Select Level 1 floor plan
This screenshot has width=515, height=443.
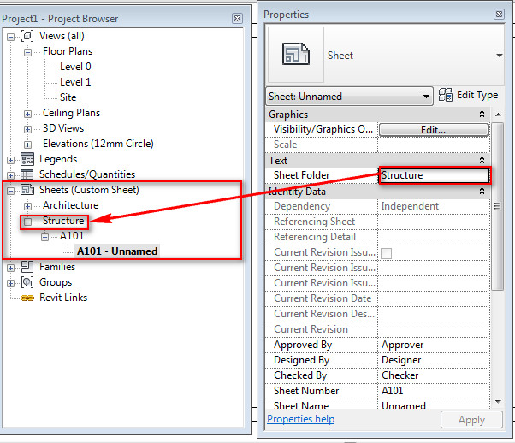[x=75, y=82]
